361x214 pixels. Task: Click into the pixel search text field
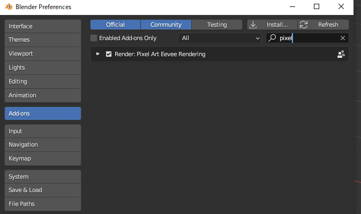[x=307, y=38]
